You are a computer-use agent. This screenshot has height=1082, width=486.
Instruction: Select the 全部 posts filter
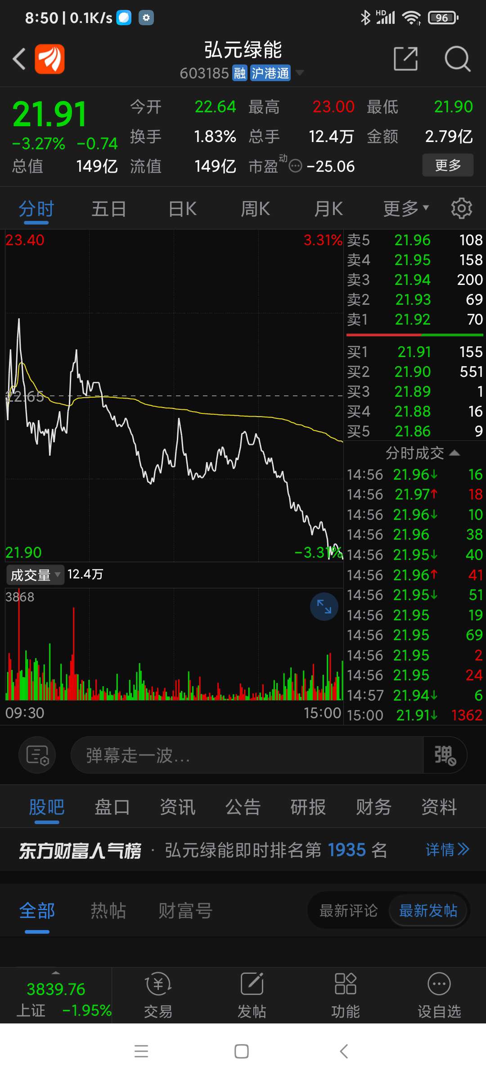[x=37, y=911]
